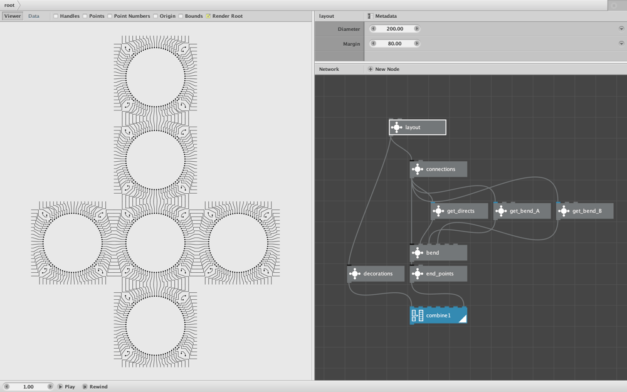Click the end_points node name text
This screenshot has width=627, height=392.
point(440,273)
